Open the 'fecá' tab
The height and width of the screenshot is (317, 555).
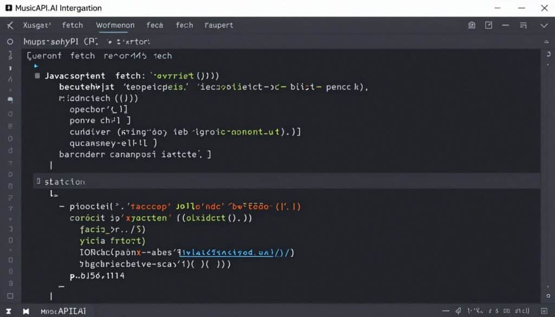coord(154,25)
